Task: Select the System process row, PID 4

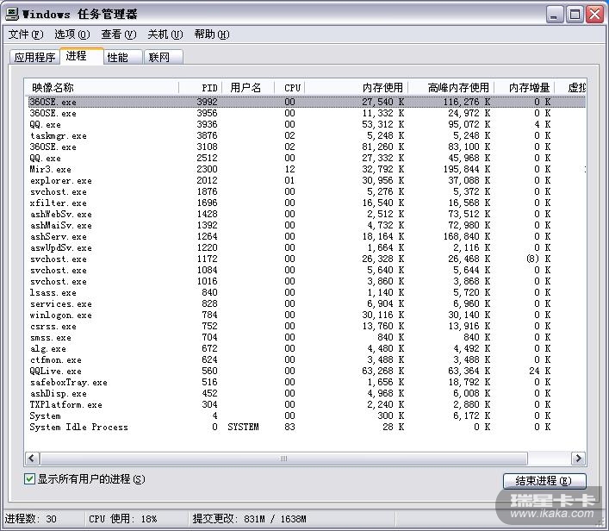Action: point(305,416)
